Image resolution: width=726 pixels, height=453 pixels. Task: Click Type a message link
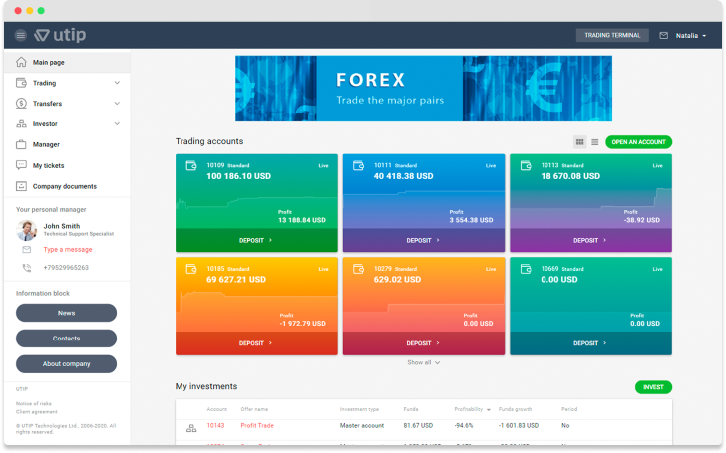point(67,249)
